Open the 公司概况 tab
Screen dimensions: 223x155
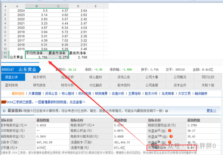(x=180, y=77)
